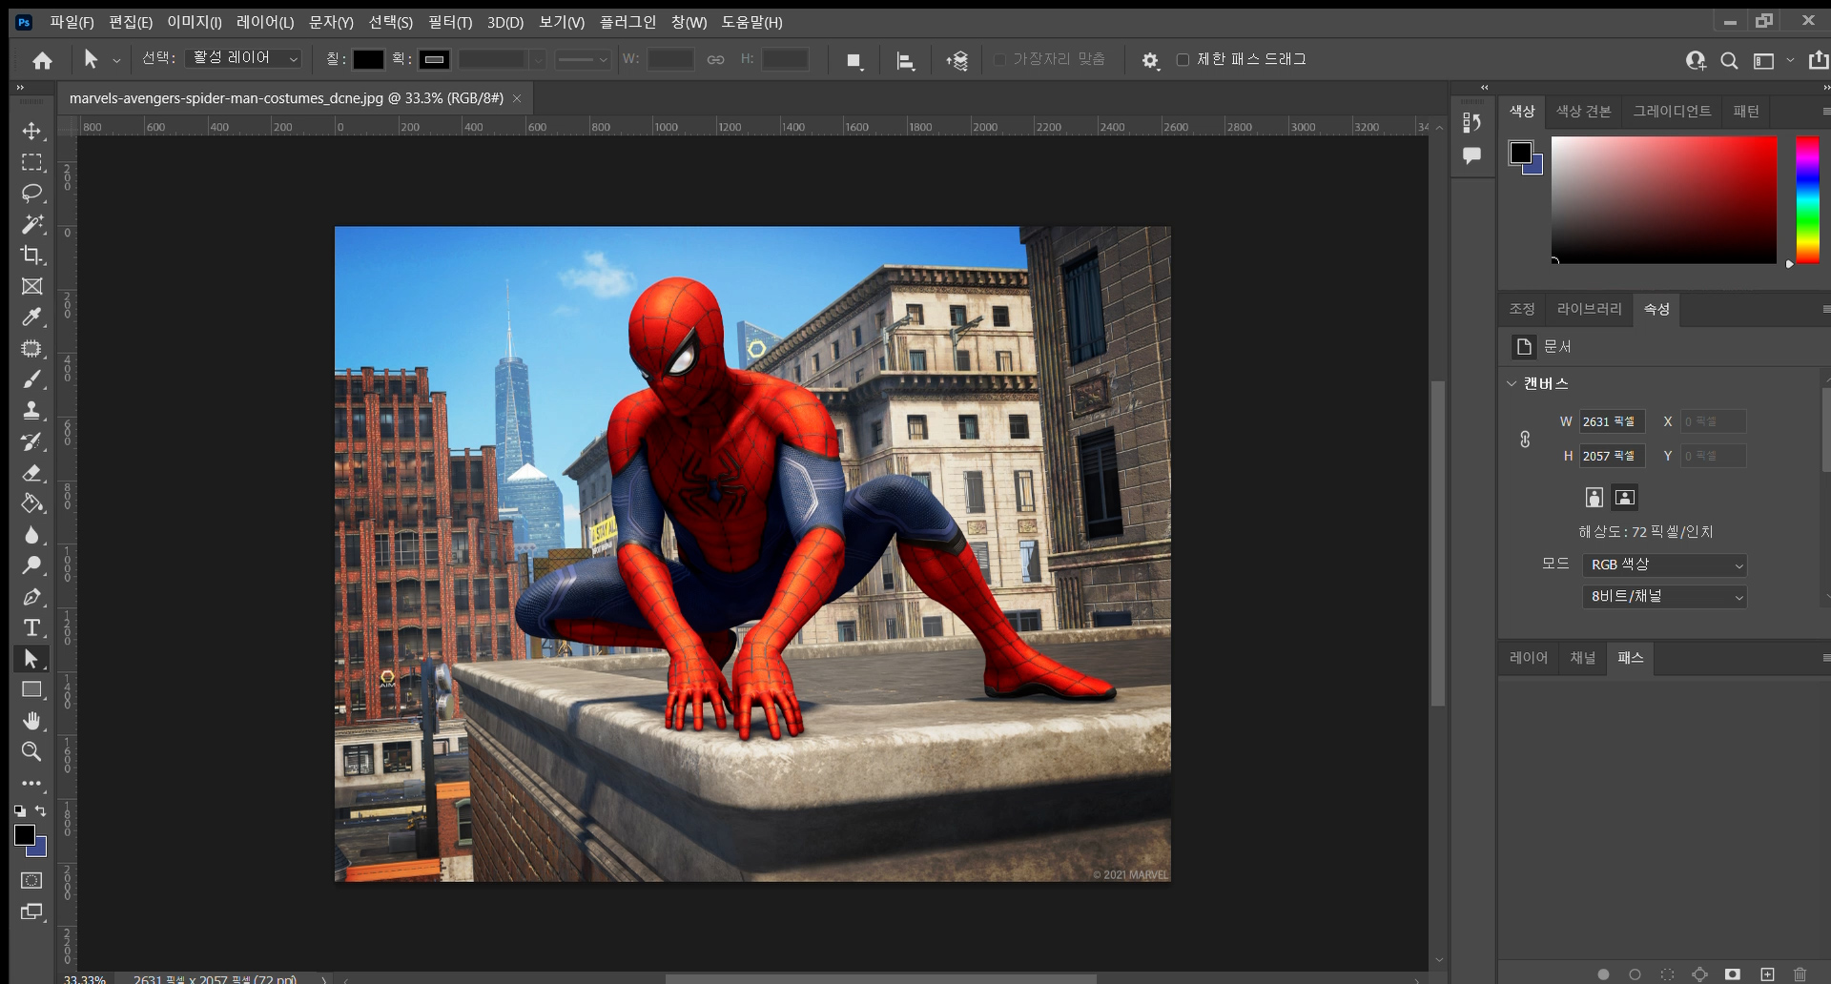
Task: Select the Pen tool
Action: [31, 596]
